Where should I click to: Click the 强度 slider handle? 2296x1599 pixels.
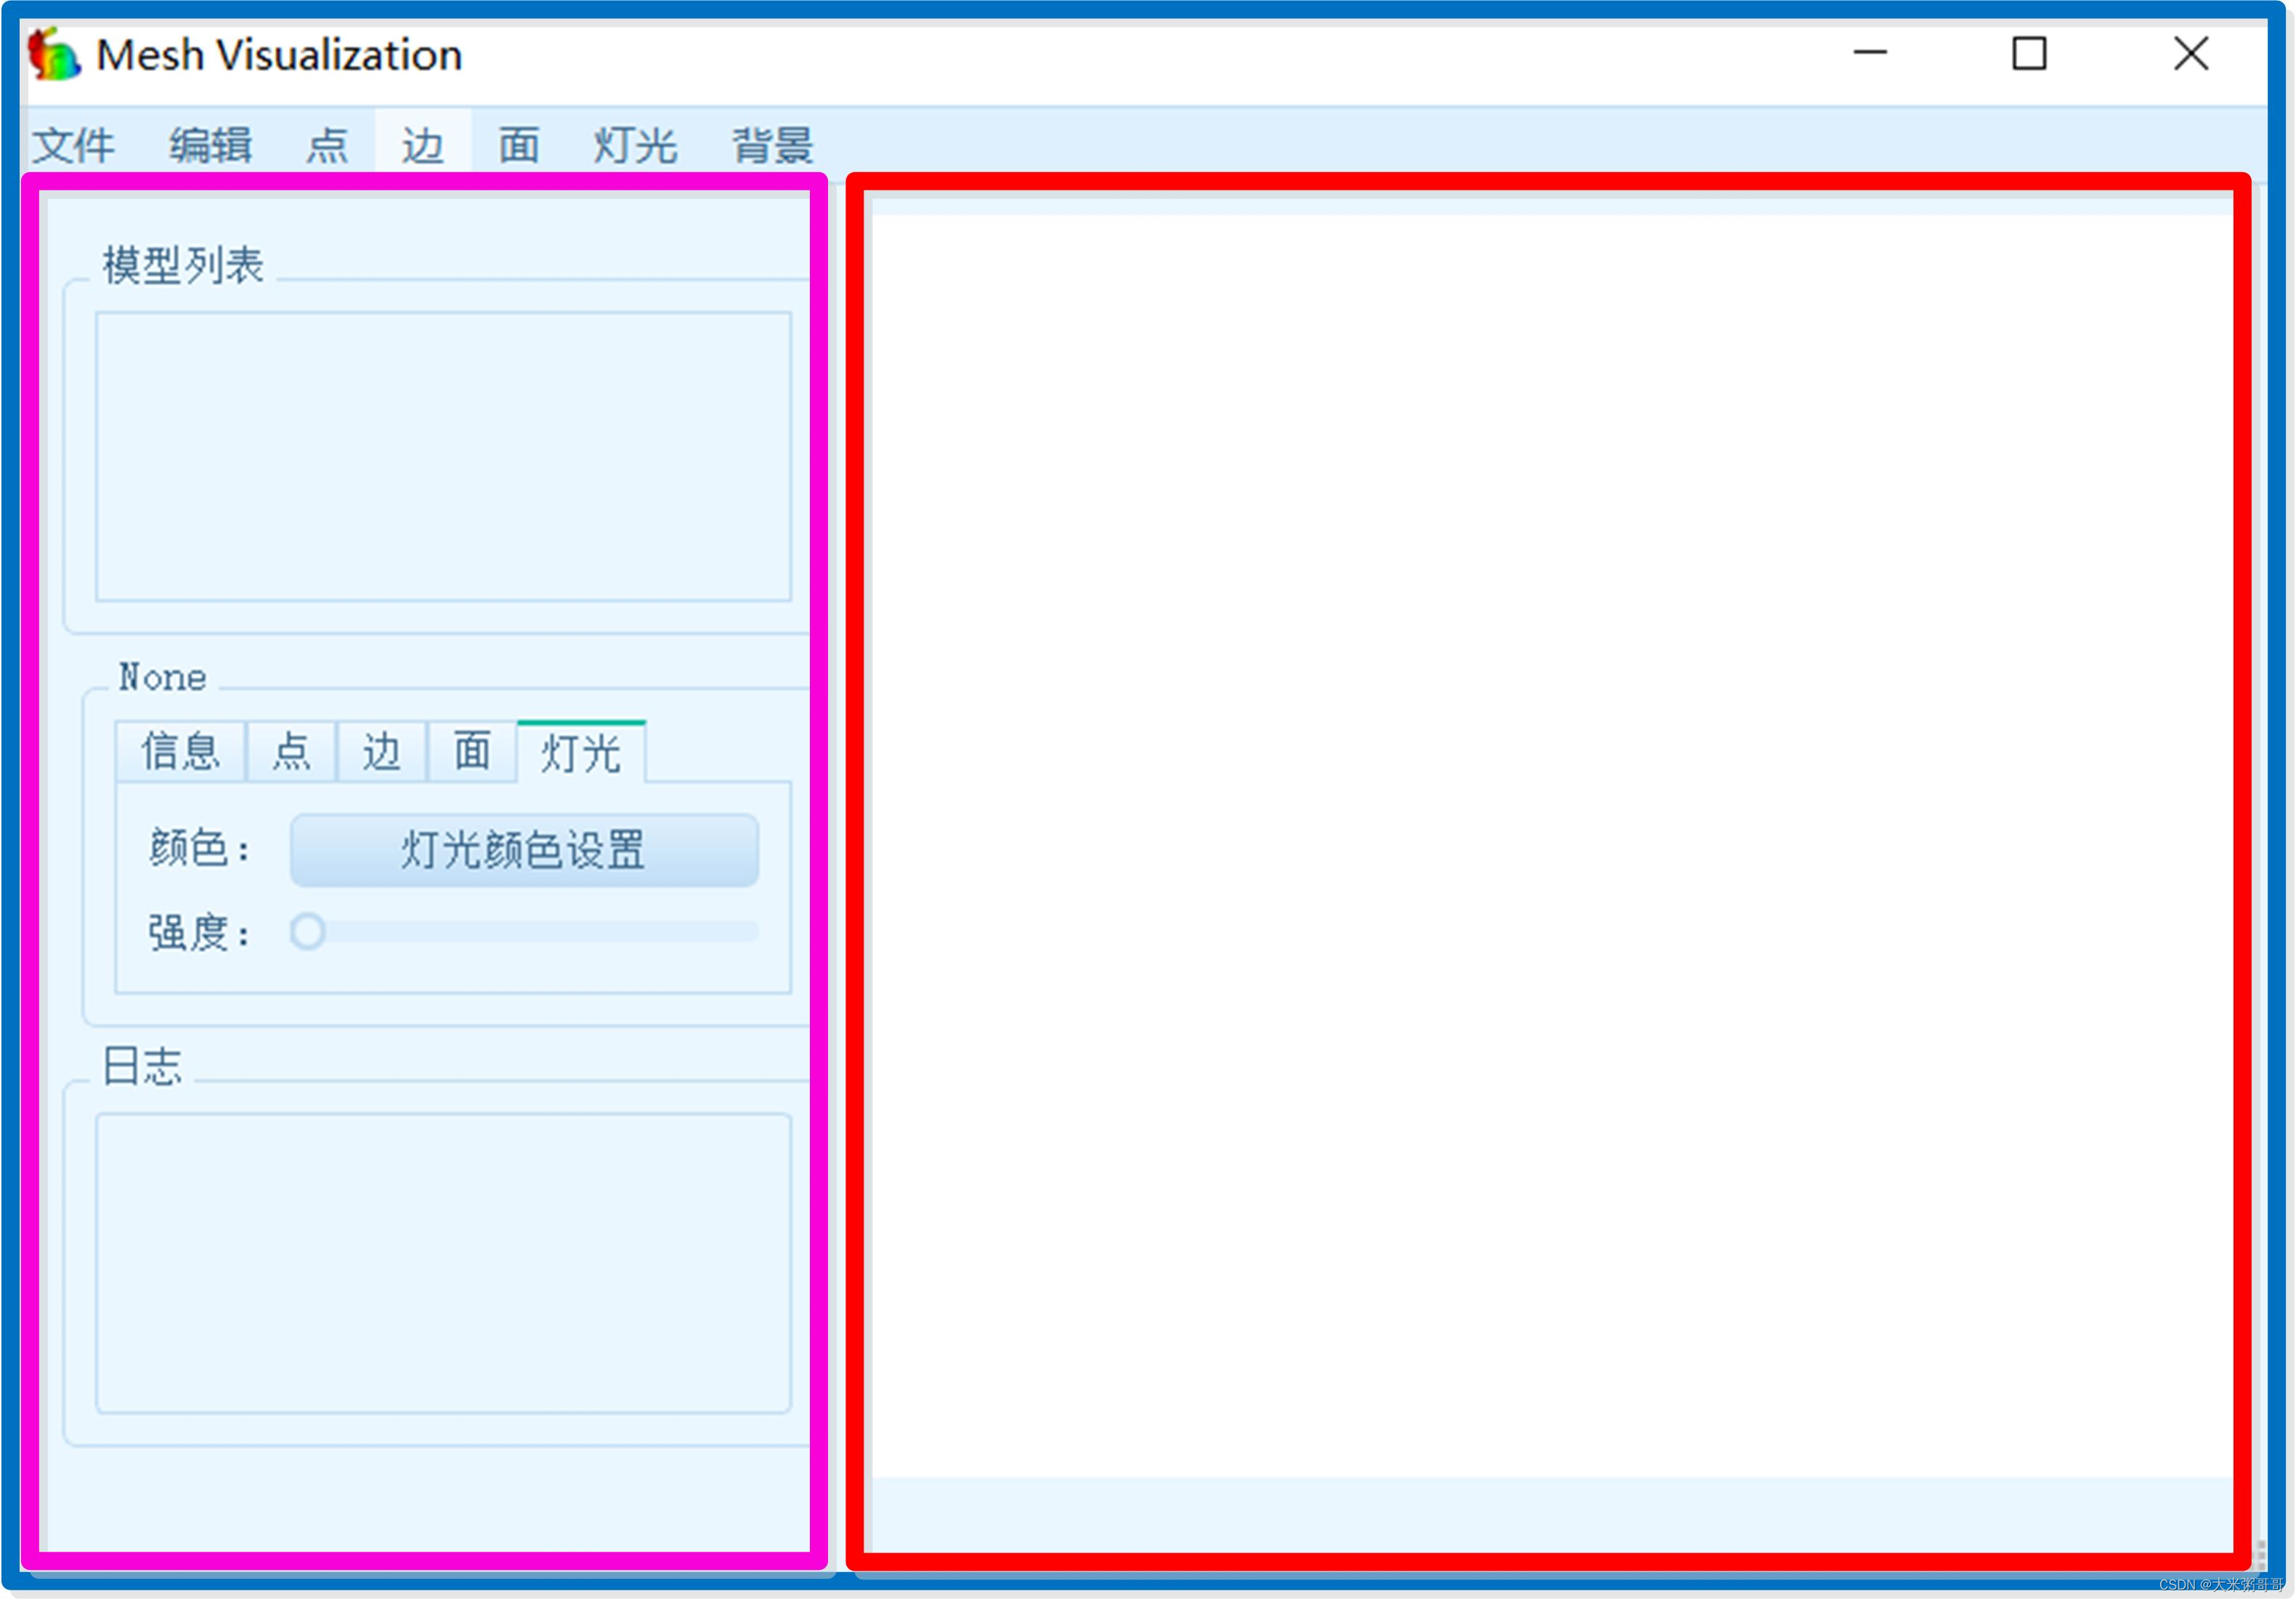308,931
